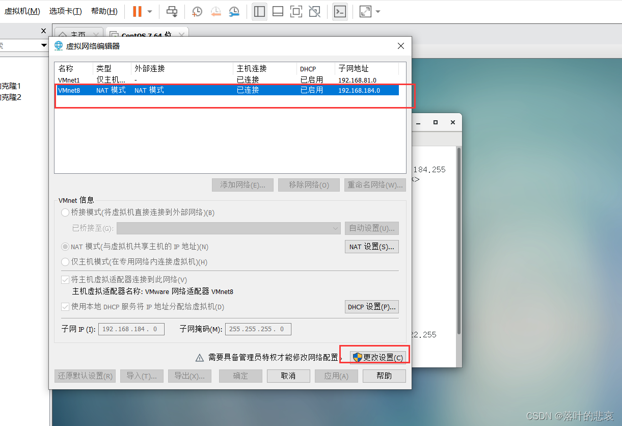Viewport: 622px width, 426px height.
Task: Click the 子网 IP input field
Action: [131, 329]
